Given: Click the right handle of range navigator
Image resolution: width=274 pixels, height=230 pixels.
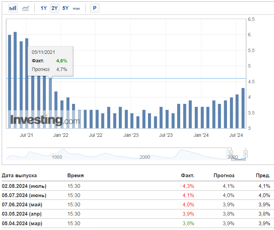Looking at the screenshot, I should coord(246,154).
